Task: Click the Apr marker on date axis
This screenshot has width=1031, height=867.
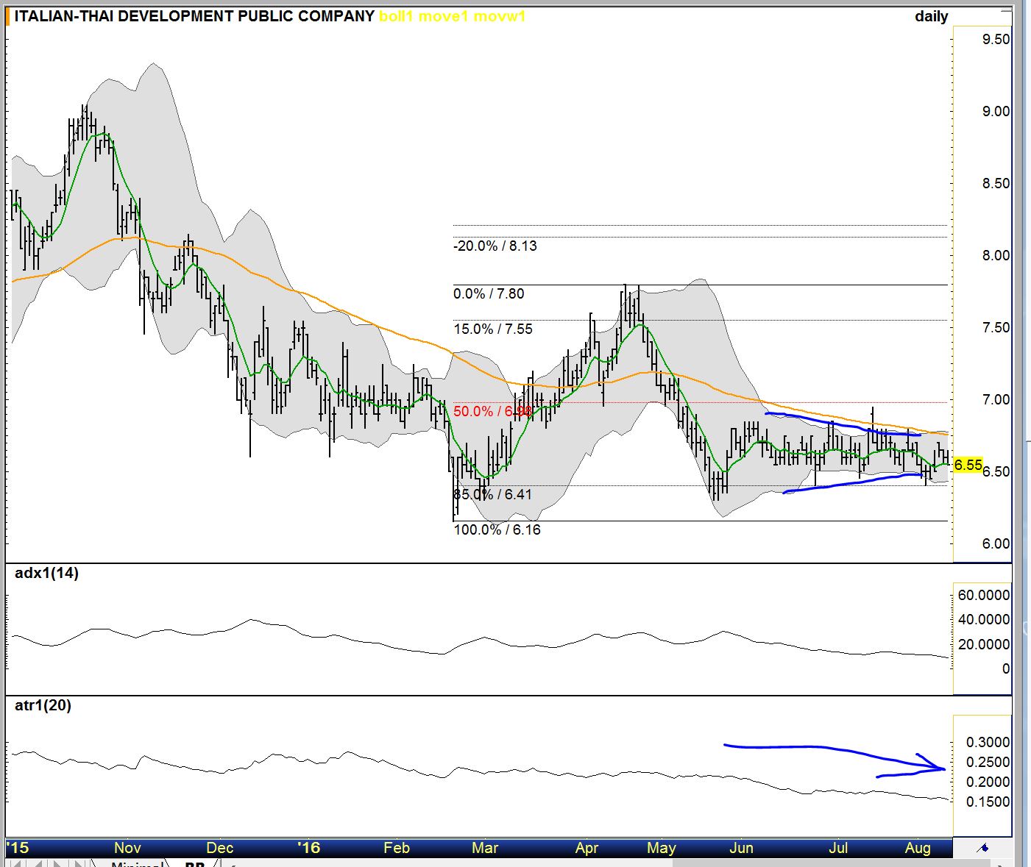Action: tap(587, 848)
